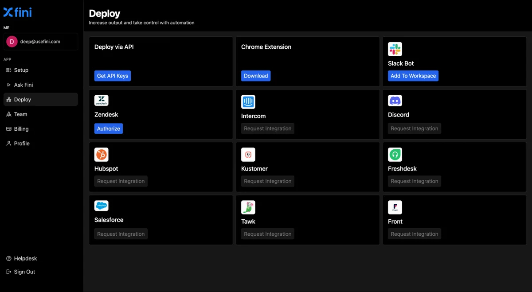Click the Deploy via API title
The height and width of the screenshot is (292, 532).
click(114, 47)
